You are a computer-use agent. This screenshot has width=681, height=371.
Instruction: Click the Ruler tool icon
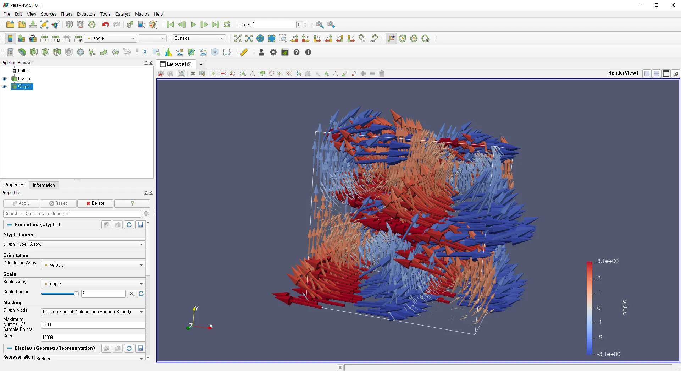tap(244, 53)
